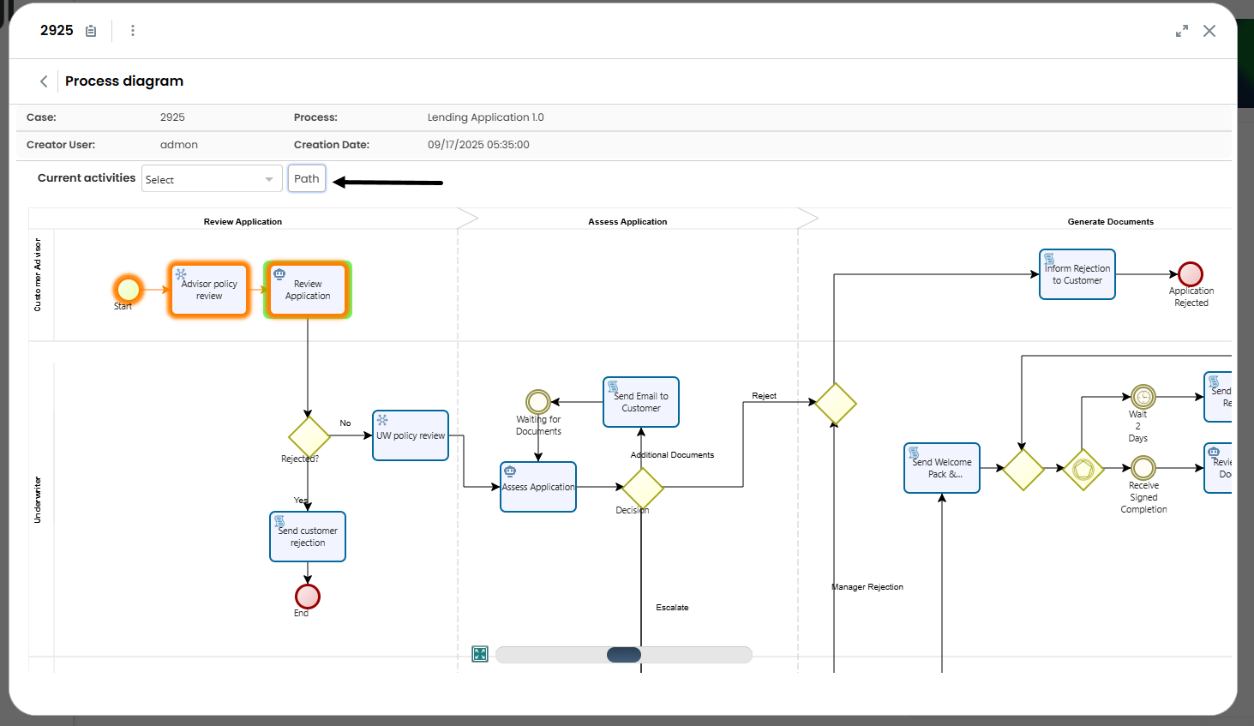Viewport: 1254px width, 726px height.
Task: Select the pentagon event-based gateway
Action: (1083, 470)
